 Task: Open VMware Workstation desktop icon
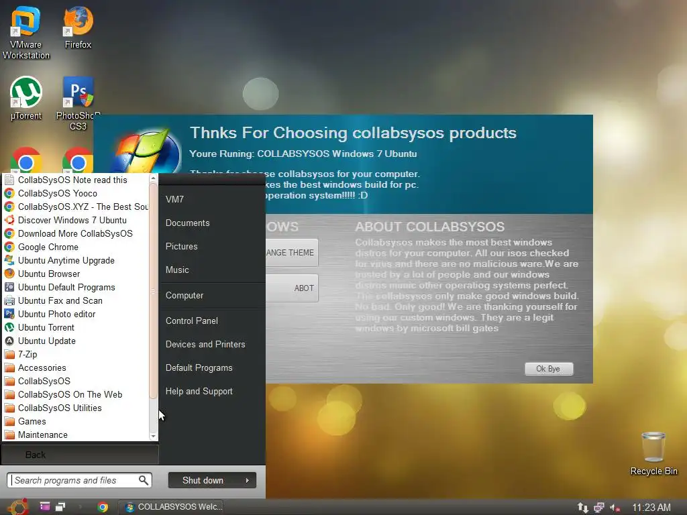[26, 33]
